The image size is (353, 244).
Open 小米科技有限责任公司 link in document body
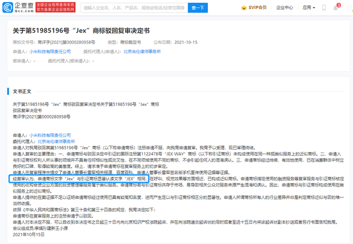coord(51,134)
